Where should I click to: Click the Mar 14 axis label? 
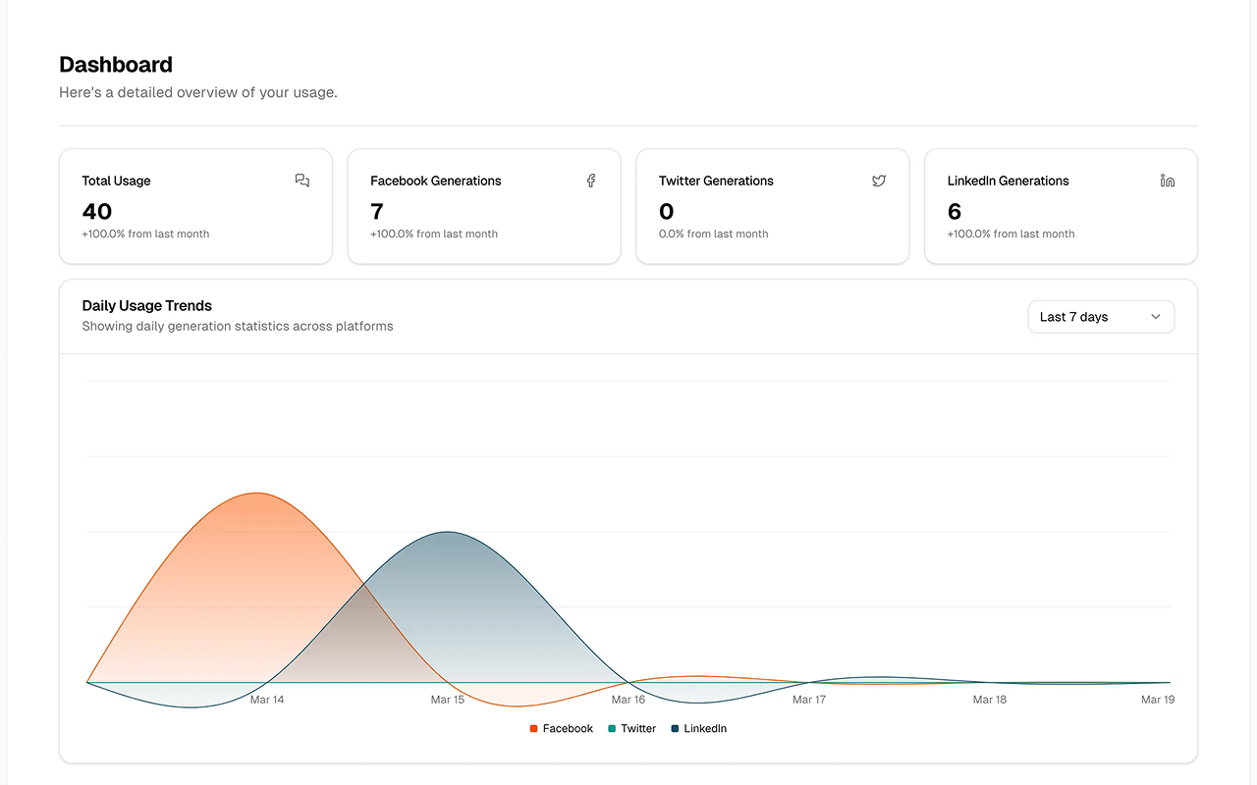[x=267, y=700]
